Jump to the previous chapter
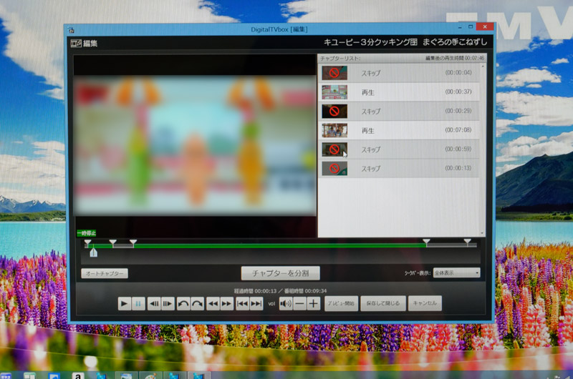 click(242, 304)
